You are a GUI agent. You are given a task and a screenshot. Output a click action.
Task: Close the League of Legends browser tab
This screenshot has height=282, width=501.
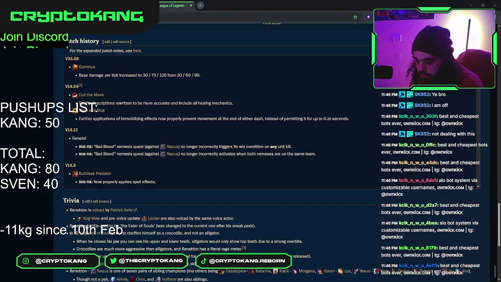pos(191,5)
